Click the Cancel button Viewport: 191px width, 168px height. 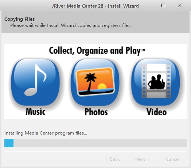pos(173,159)
